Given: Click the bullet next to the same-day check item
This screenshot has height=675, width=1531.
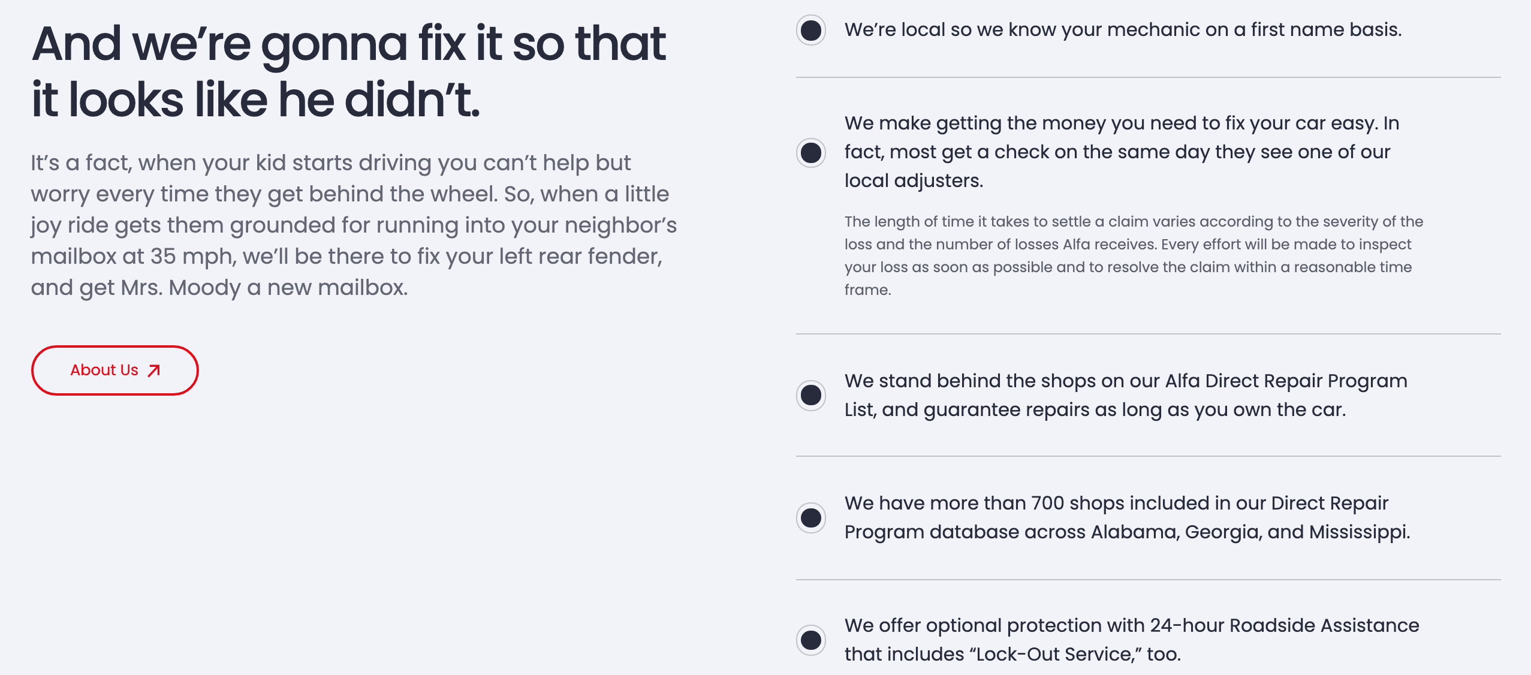Looking at the screenshot, I should 811,152.
